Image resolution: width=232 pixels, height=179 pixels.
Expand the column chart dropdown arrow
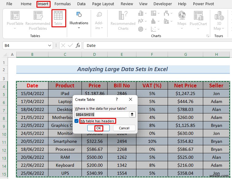(146, 13)
